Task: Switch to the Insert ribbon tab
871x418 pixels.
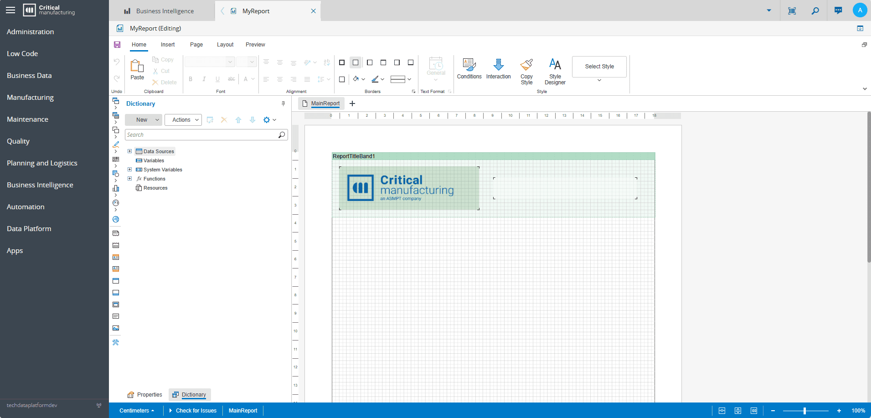Action: (x=167, y=45)
